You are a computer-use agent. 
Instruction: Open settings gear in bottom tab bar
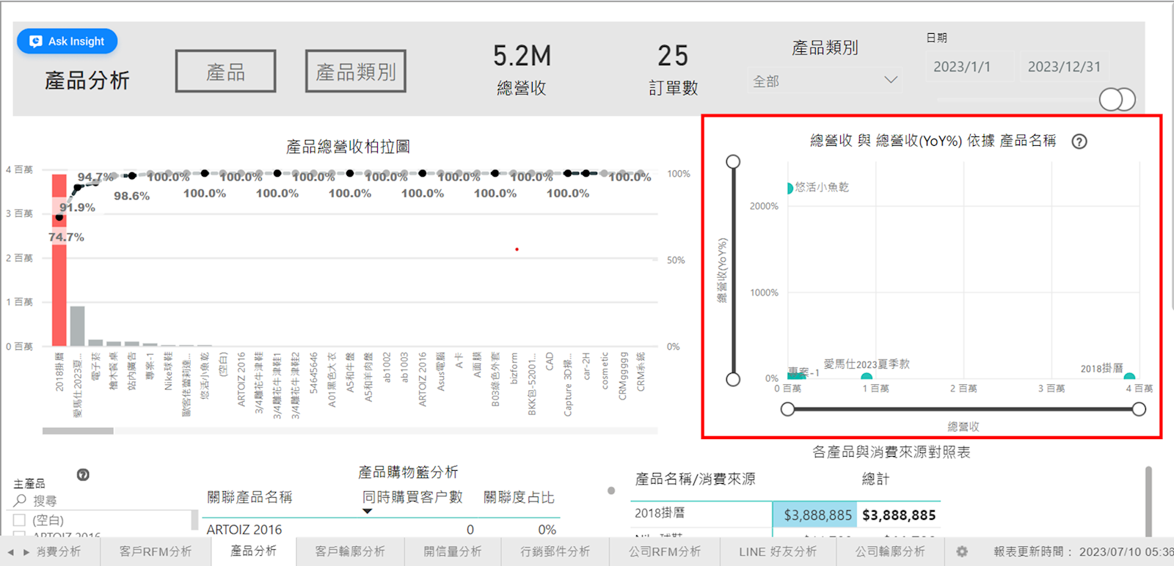click(x=962, y=551)
